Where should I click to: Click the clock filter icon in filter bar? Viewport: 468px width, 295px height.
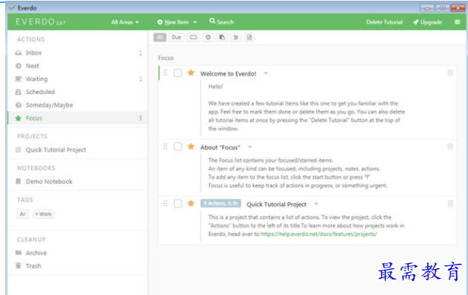(x=208, y=37)
